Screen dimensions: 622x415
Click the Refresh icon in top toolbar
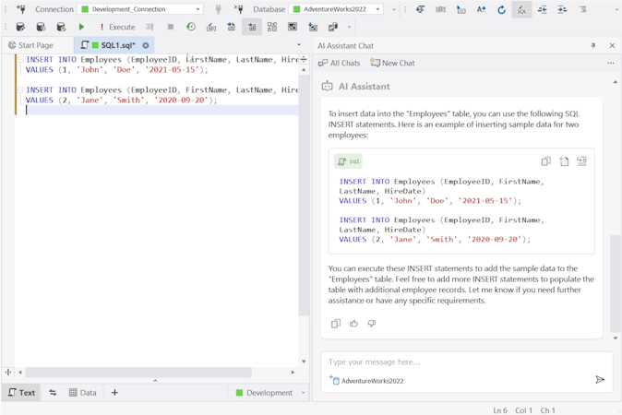coord(501,9)
